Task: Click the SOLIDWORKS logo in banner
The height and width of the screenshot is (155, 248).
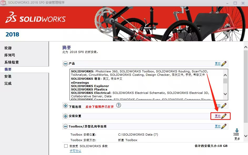Action: coord(36,17)
